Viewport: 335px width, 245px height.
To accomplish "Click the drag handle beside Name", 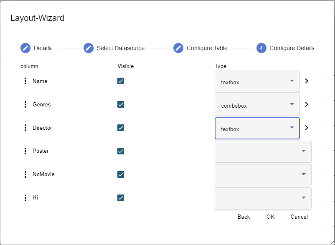I will pyautogui.click(x=25, y=81).
